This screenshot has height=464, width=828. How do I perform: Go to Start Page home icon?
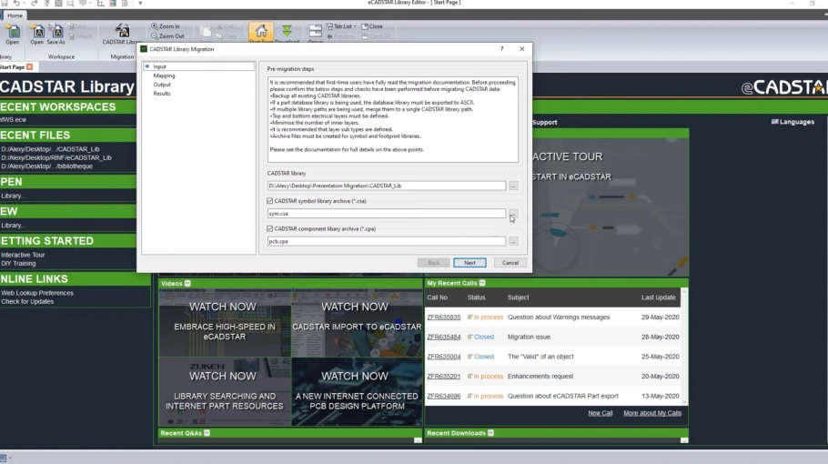click(x=261, y=33)
